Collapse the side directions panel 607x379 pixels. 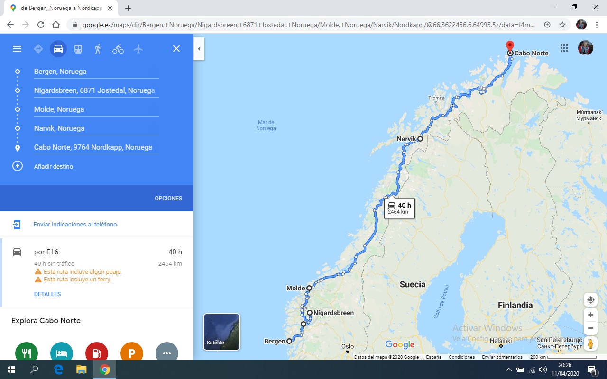199,49
